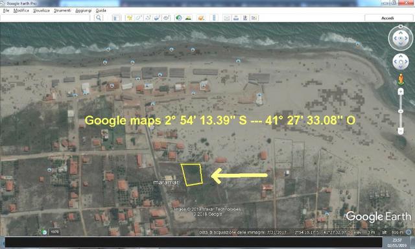This screenshot has height=249, width=415.
Task: Select the Ruler tool
Action: (214, 18)
